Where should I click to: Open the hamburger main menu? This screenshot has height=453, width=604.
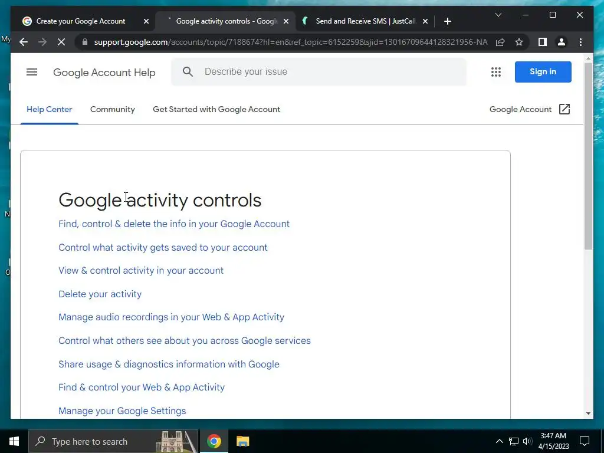tap(32, 72)
